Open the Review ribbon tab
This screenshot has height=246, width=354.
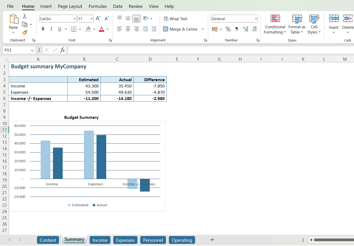pyautogui.click(x=136, y=6)
